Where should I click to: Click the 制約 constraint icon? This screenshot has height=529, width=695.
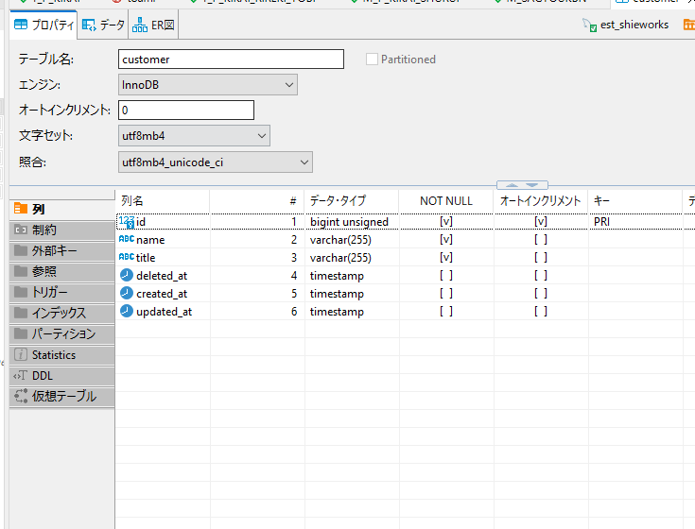[x=21, y=230]
